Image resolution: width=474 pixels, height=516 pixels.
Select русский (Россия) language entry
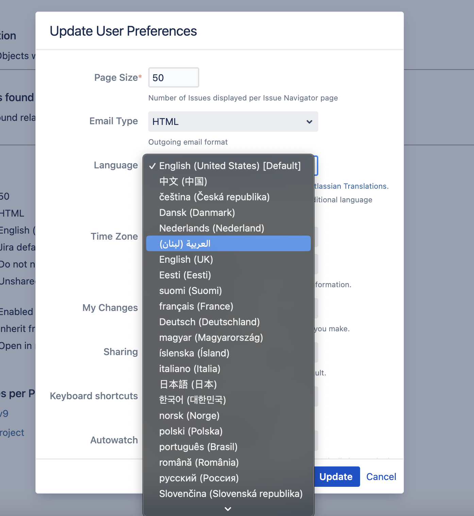coord(228,478)
